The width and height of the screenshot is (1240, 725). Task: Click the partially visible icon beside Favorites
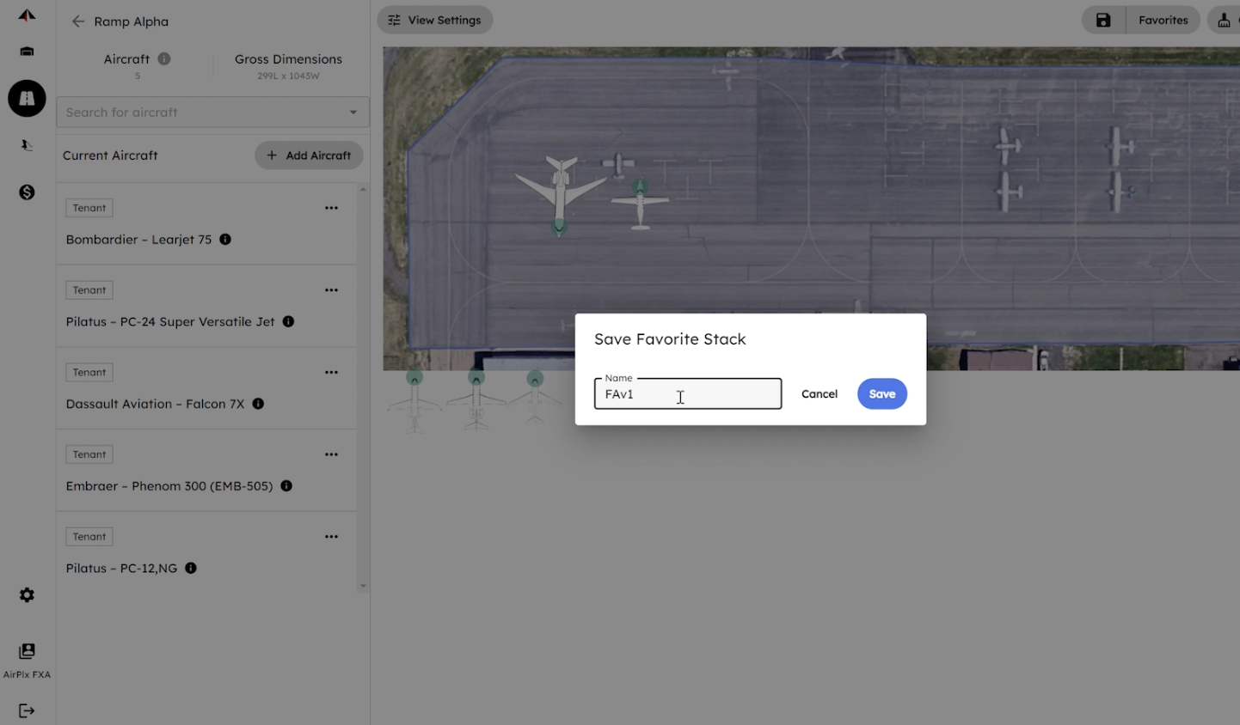click(1224, 21)
